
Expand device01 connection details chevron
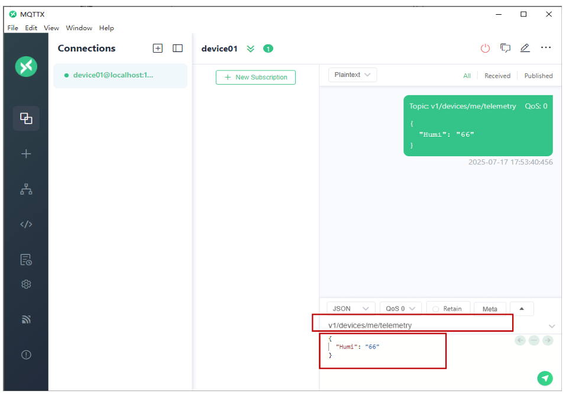click(250, 49)
